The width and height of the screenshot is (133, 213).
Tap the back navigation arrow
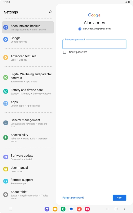click(124, 209)
